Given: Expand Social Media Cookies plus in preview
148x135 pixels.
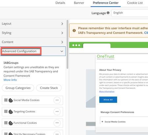Looking at the screenshot, I should [x=102, y=122].
